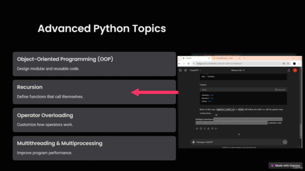Click the thumbs down icon
The image size is (305, 171).
pyautogui.click(x=213, y=129)
